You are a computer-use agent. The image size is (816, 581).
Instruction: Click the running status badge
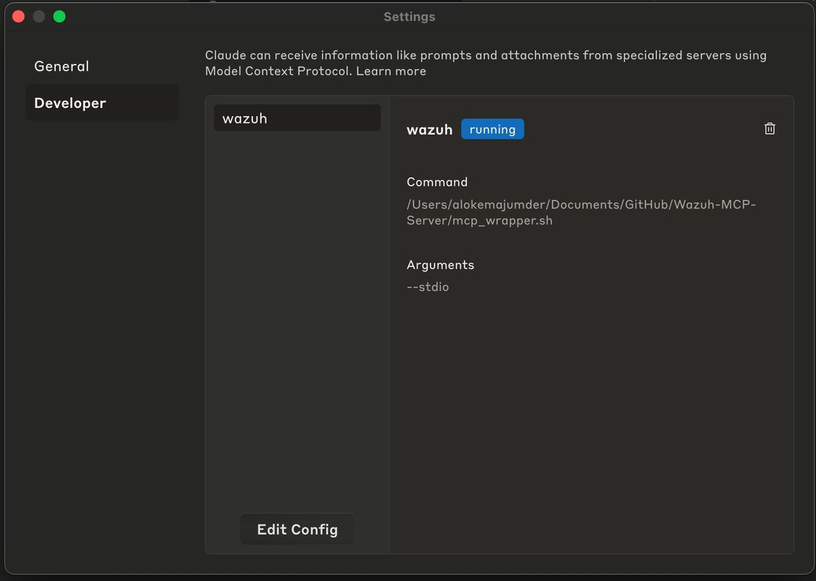point(492,129)
